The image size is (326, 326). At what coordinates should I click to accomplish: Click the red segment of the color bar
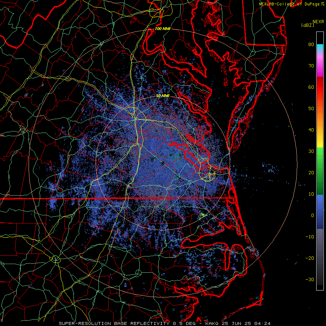pos(320,87)
